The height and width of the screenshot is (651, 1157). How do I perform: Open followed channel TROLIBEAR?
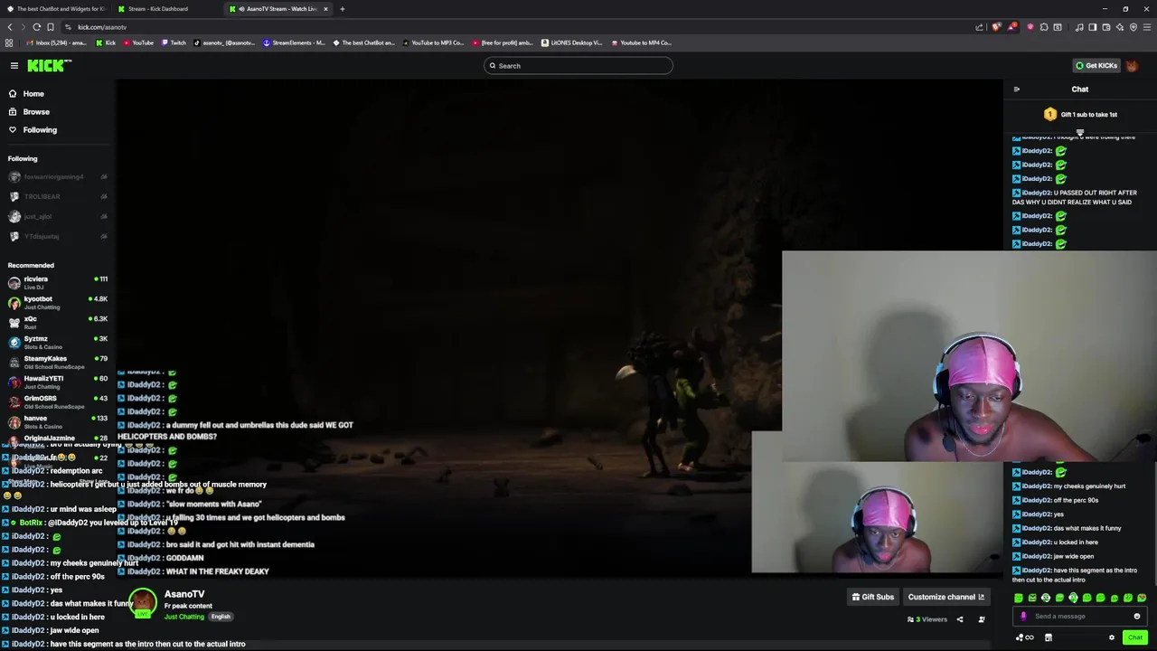click(57, 197)
